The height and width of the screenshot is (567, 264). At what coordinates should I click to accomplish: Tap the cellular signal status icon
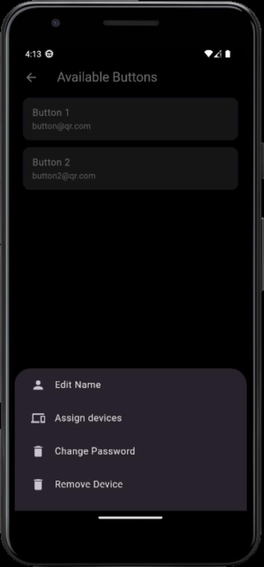click(218, 54)
